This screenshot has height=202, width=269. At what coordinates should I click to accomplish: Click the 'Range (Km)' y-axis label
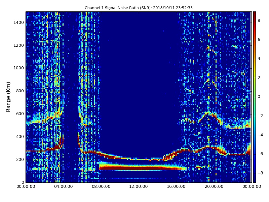(x=8, y=97)
